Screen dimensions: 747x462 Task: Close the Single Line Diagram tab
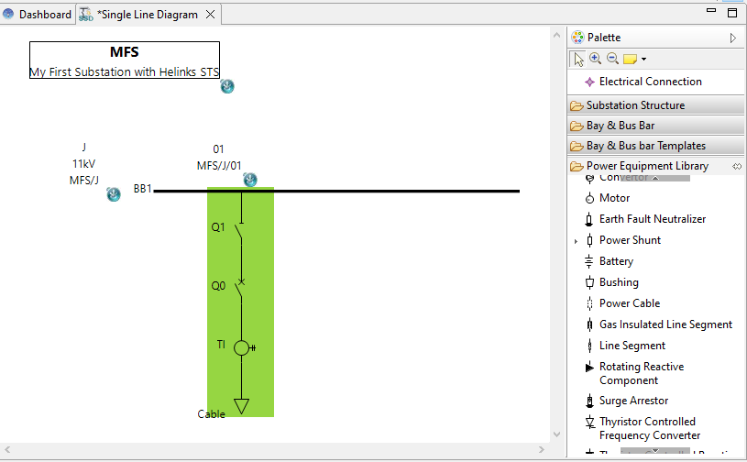pos(210,15)
